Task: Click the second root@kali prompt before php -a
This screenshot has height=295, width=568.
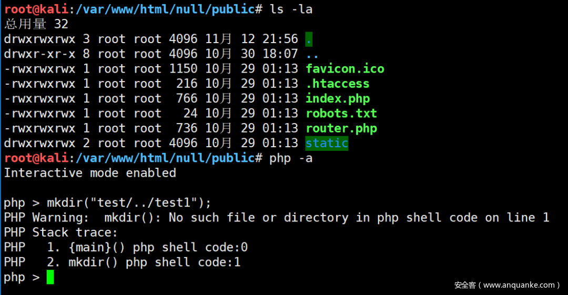Action: [36, 158]
